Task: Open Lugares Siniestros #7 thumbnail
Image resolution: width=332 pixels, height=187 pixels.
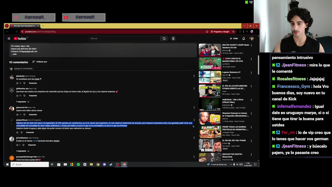Action: [x=210, y=77]
